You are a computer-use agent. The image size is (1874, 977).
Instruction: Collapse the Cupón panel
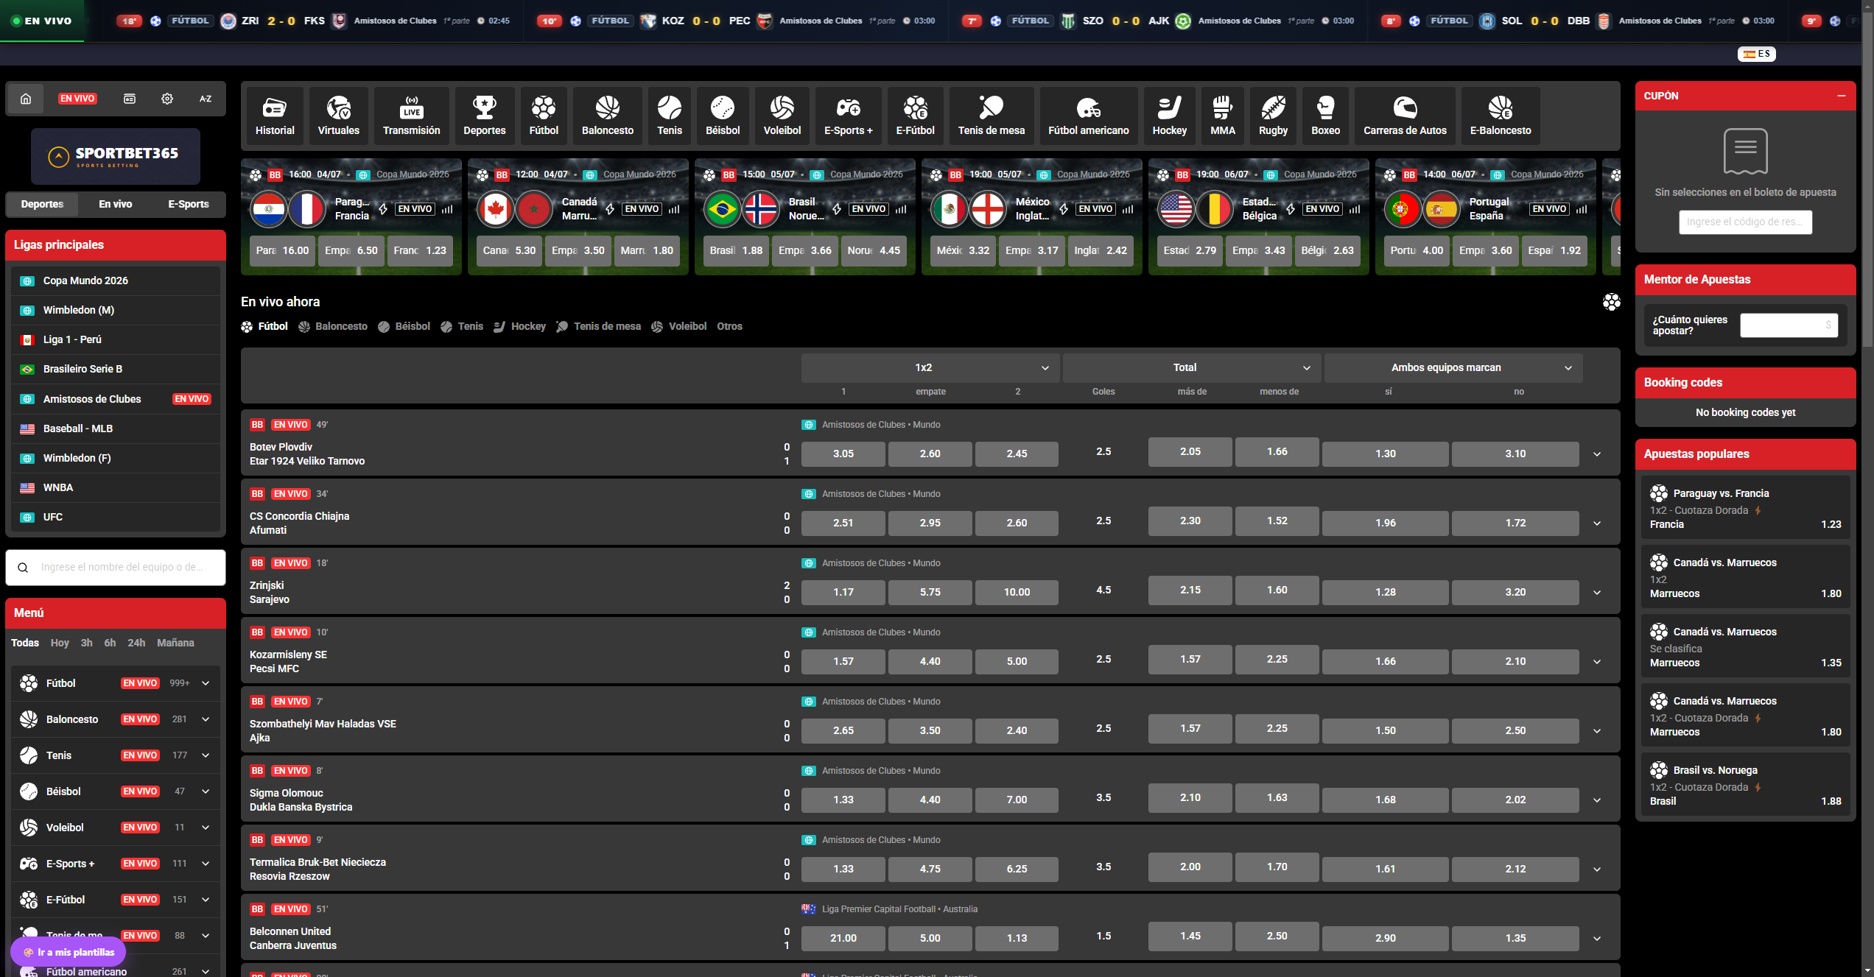tap(1842, 96)
